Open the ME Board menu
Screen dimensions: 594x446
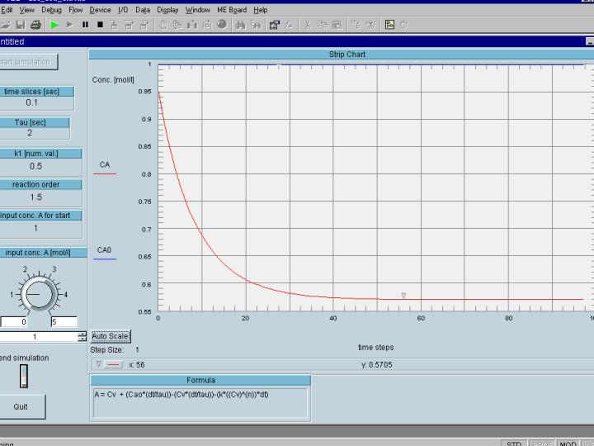[232, 10]
